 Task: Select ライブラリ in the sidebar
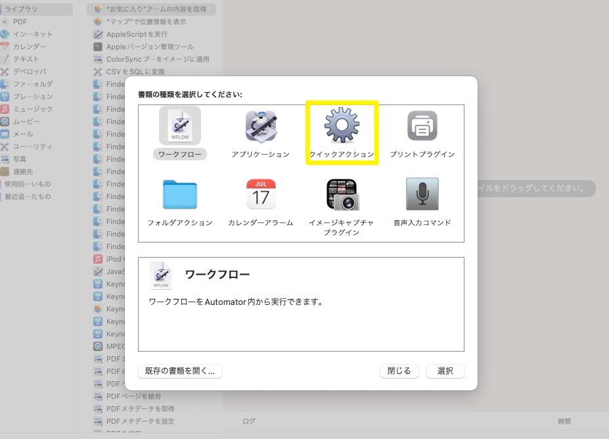(21, 9)
